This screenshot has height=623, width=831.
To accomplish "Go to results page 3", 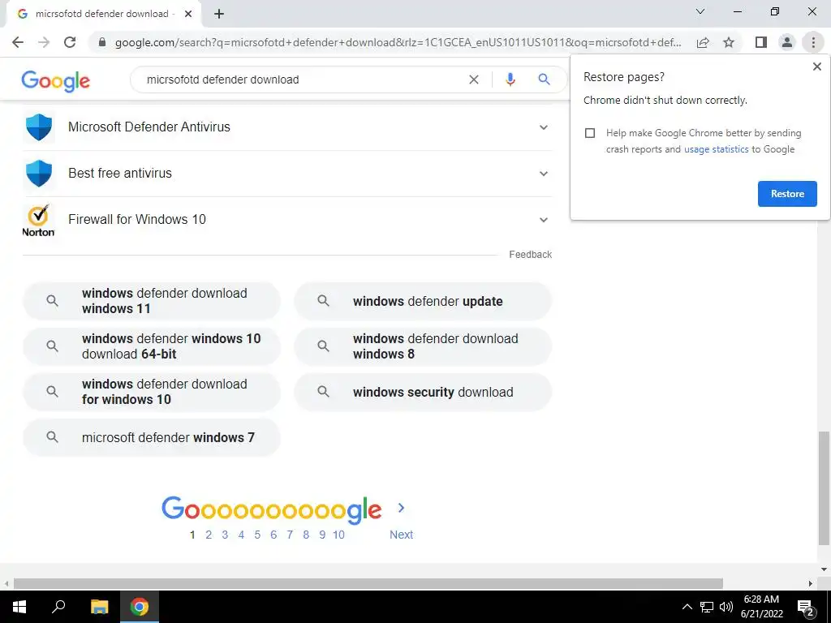I will coord(225,535).
